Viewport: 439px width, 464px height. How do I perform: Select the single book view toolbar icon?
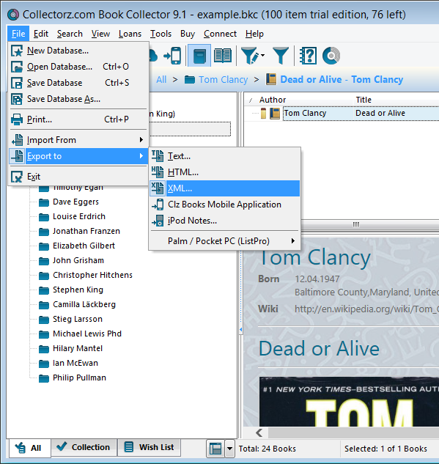coord(199,56)
